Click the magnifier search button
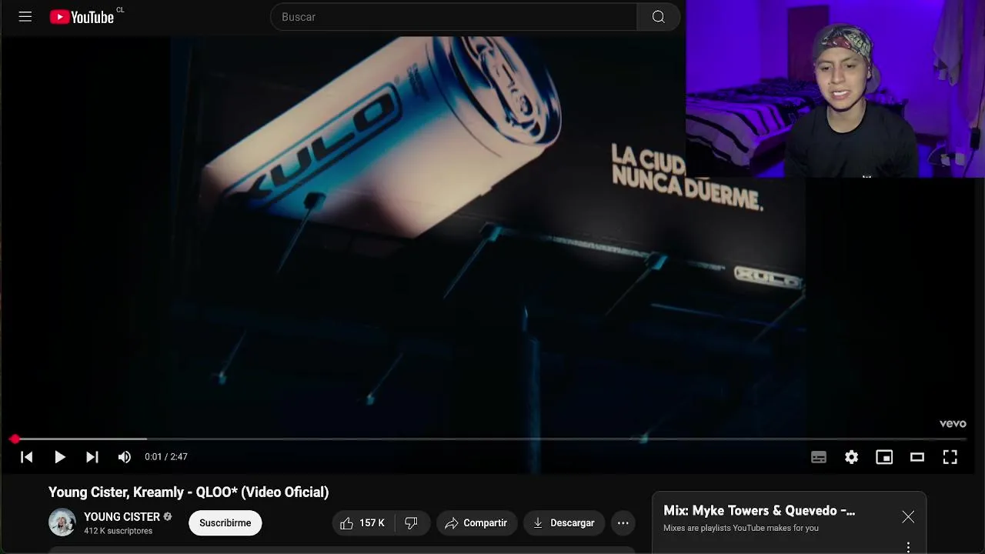 point(658,17)
